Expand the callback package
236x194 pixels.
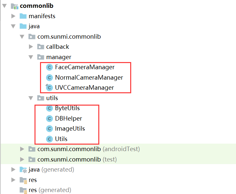click(x=31, y=47)
